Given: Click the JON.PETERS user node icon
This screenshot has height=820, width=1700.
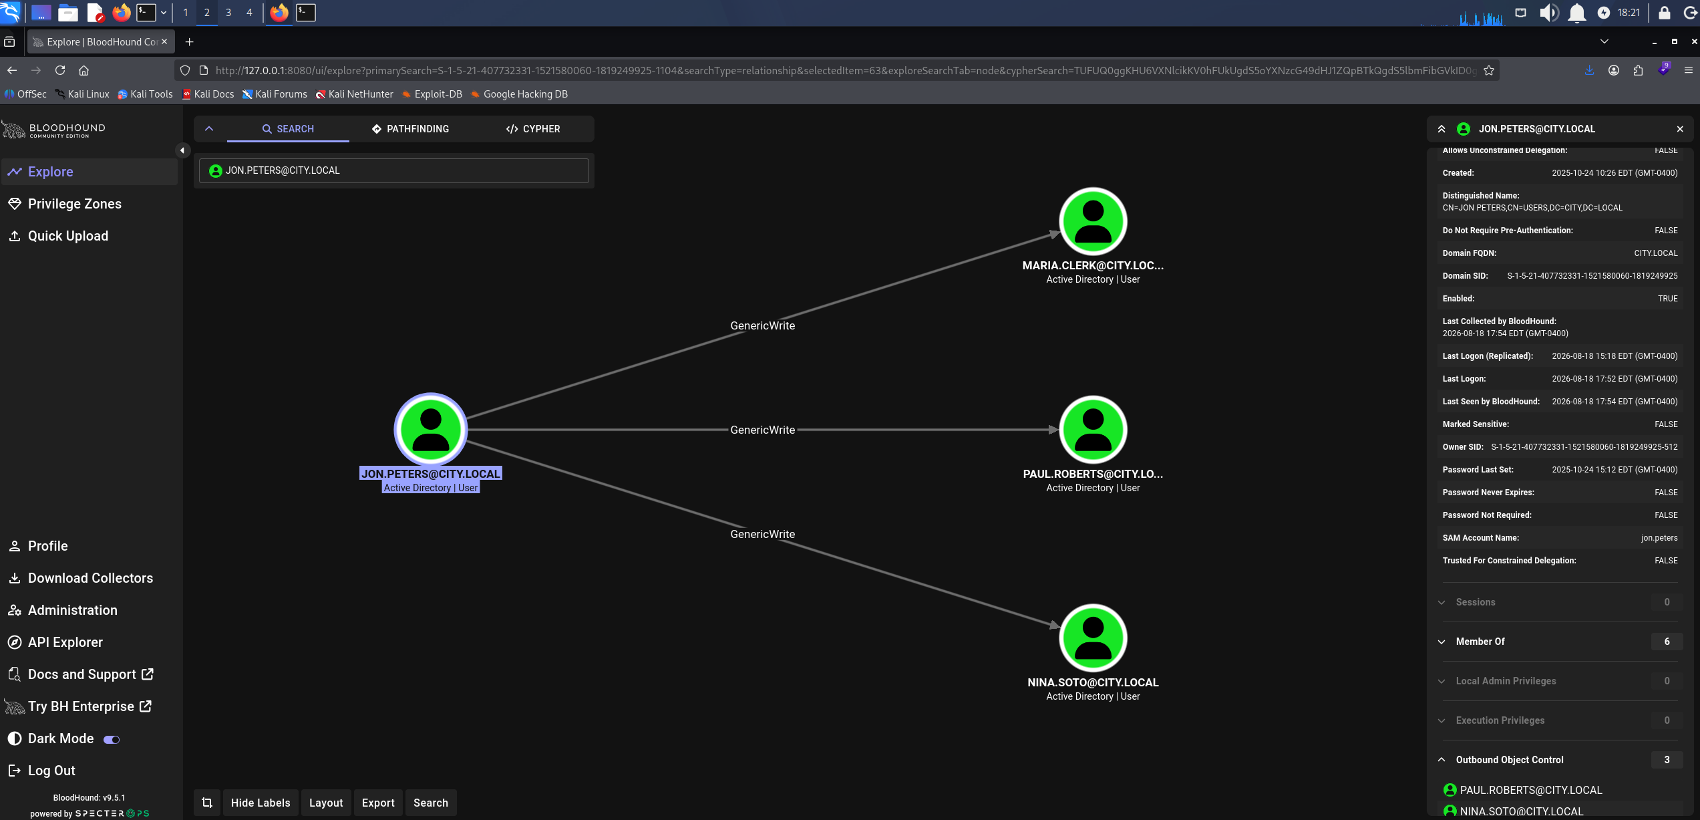Looking at the screenshot, I should pyautogui.click(x=431, y=429).
